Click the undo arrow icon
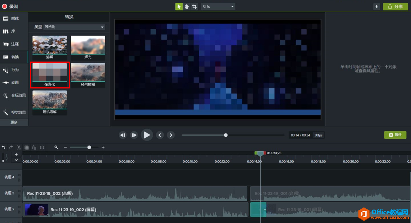This screenshot has height=223, width=411. tap(4, 147)
